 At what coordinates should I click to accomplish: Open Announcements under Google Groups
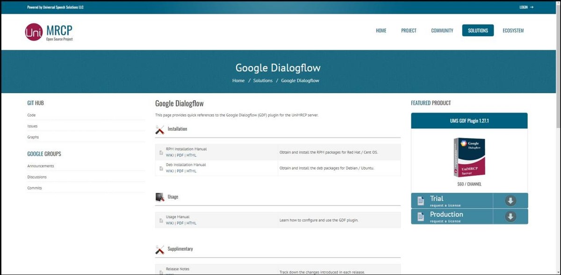click(x=41, y=166)
